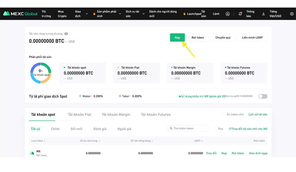The width and height of the screenshot is (296, 172).
Task: Sort by Số tiền đóng băng column
Action: (142, 141)
